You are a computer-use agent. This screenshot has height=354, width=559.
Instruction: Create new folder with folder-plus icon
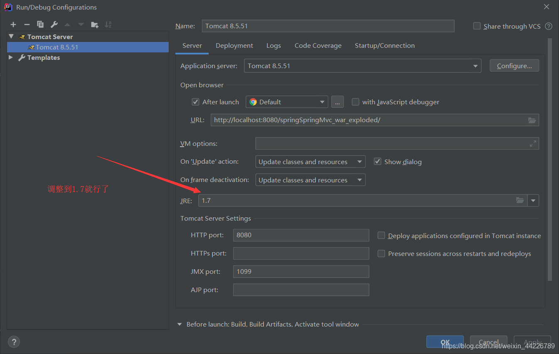point(95,25)
